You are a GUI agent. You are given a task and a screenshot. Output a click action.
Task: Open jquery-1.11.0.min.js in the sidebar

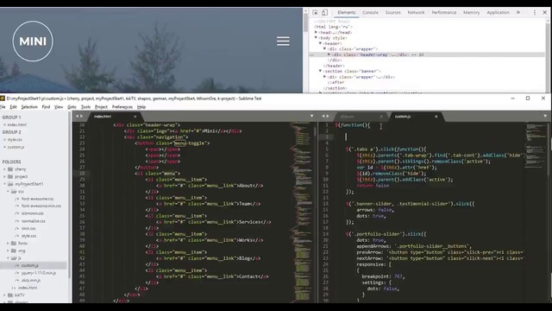pos(39,273)
